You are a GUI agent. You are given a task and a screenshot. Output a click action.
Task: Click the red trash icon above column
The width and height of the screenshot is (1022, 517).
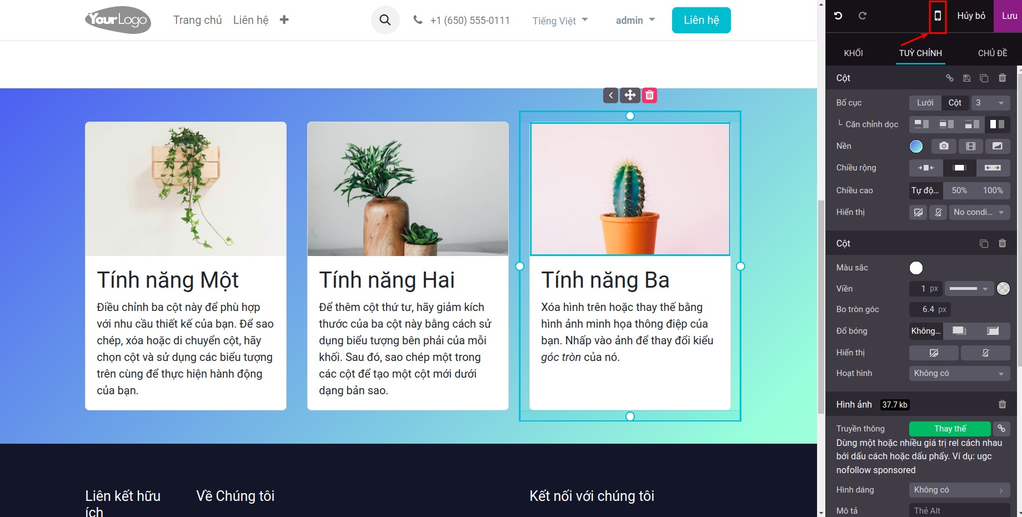pos(649,96)
